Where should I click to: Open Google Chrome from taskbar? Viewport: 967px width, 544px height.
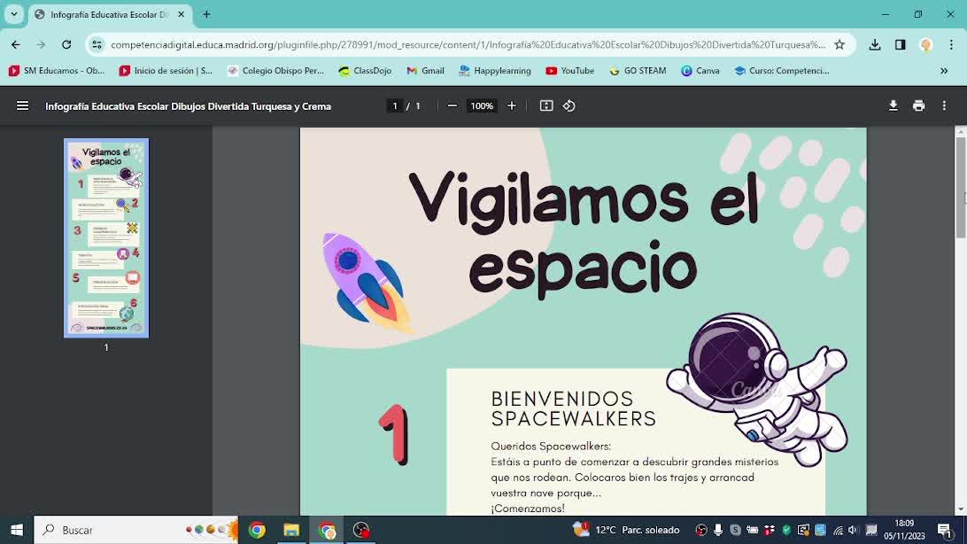coord(257,530)
